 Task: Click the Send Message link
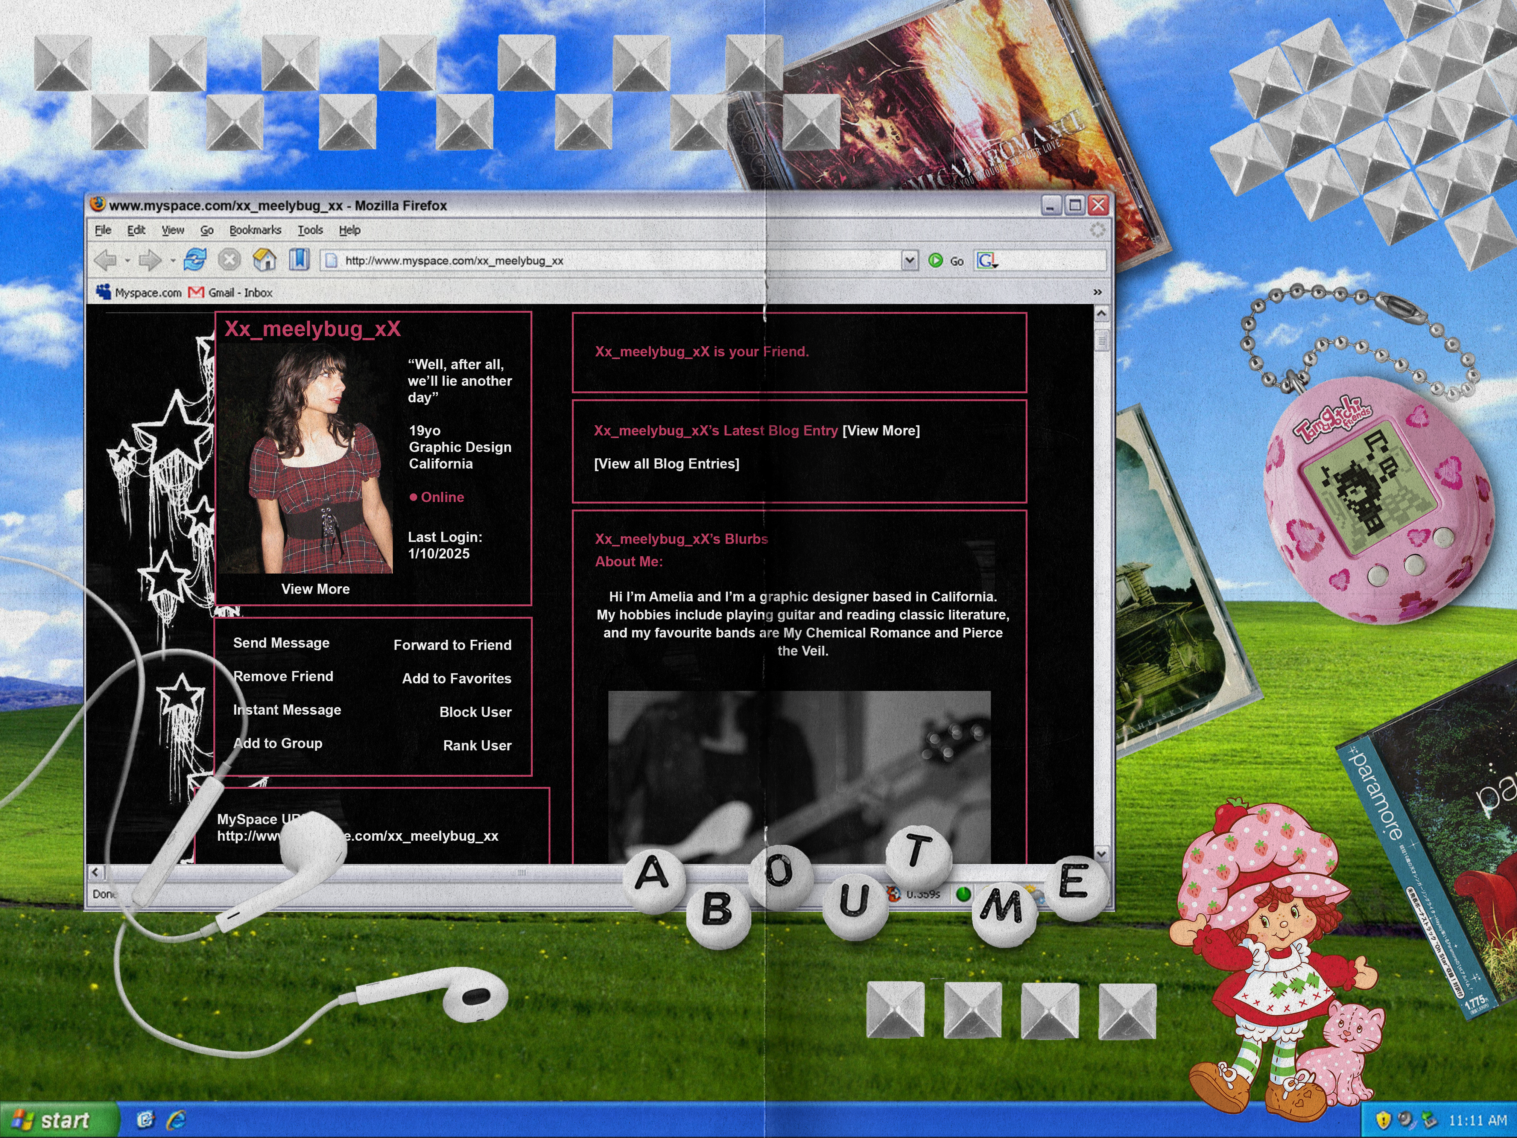click(x=281, y=643)
